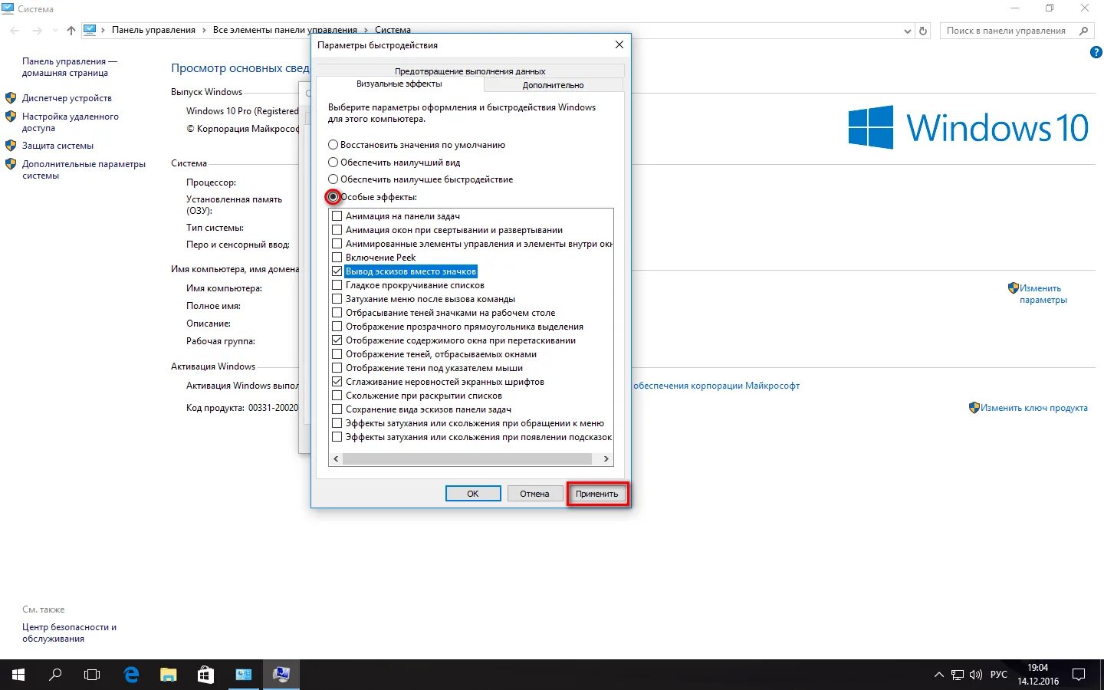
Task: Click Изменить ключ продукта link
Action: tap(1033, 408)
